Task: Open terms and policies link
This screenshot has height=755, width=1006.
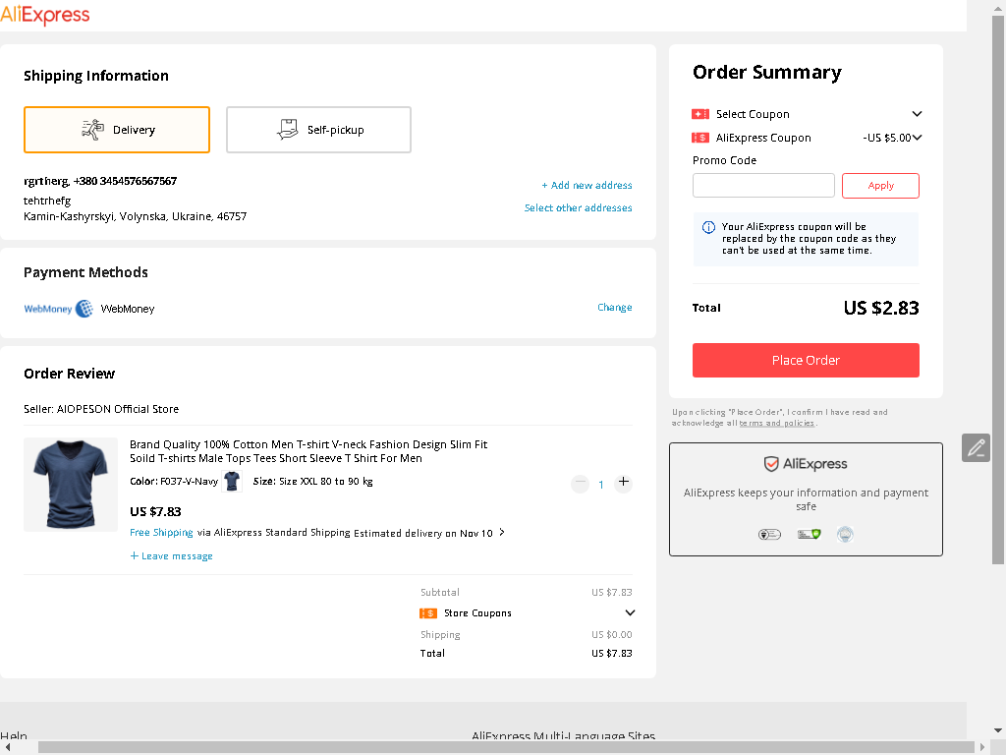Action: click(776, 423)
